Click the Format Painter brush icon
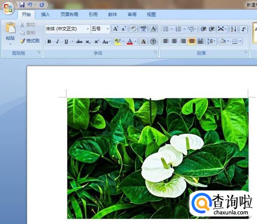Screen dimensions: 257x224 click(x=23, y=41)
